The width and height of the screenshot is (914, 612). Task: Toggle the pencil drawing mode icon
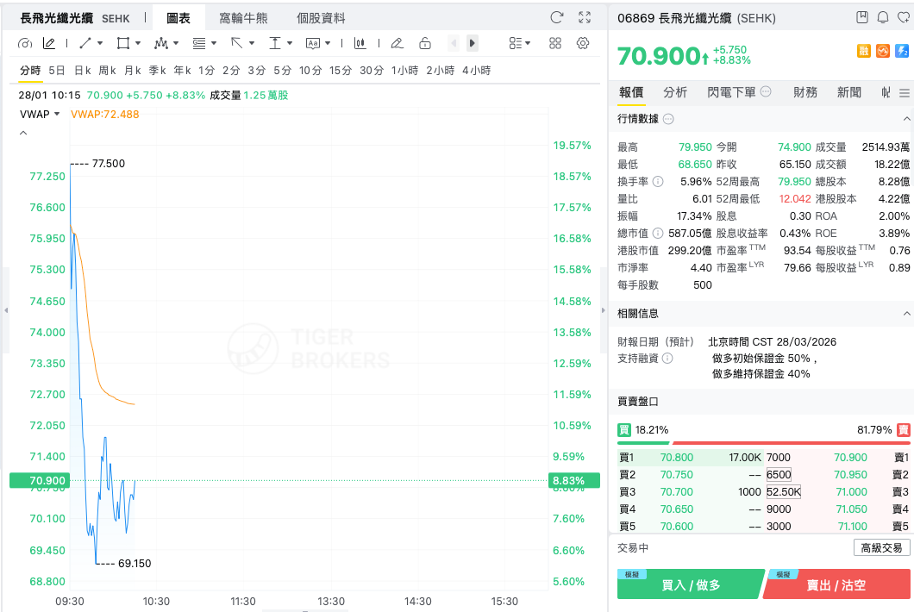(49, 43)
